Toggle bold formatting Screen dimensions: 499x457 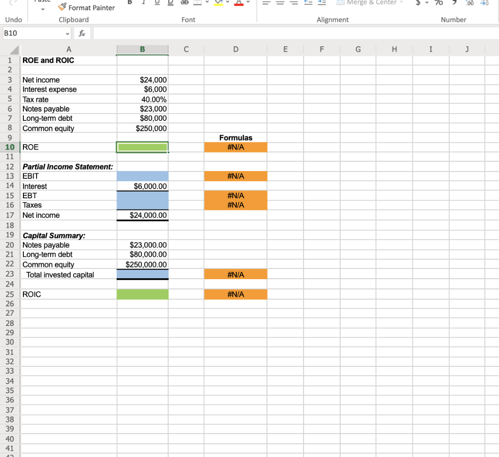click(x=129, y=3)
